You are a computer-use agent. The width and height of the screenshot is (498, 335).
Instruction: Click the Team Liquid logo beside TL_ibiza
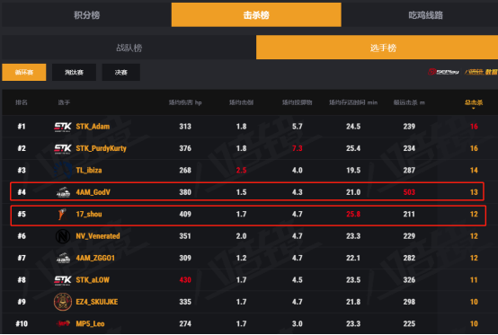63,171
